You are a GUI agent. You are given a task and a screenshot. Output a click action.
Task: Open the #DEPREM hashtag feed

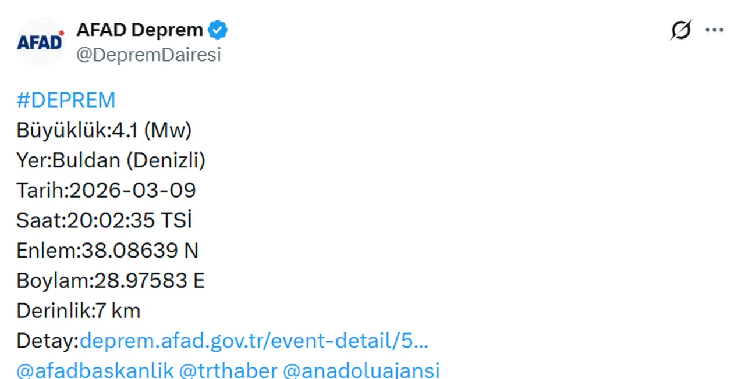66,100
